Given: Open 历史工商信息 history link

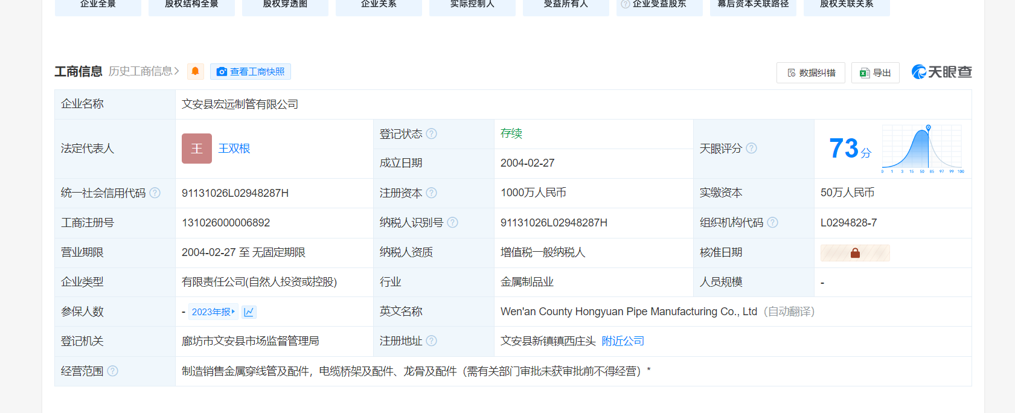Looking at the screenshot, I should [x=144, y=71].
